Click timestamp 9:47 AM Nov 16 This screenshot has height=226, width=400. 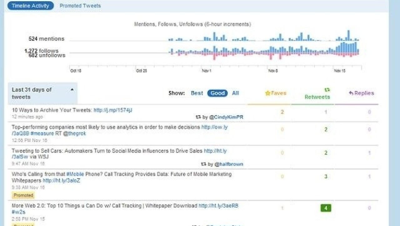[28, 164]
